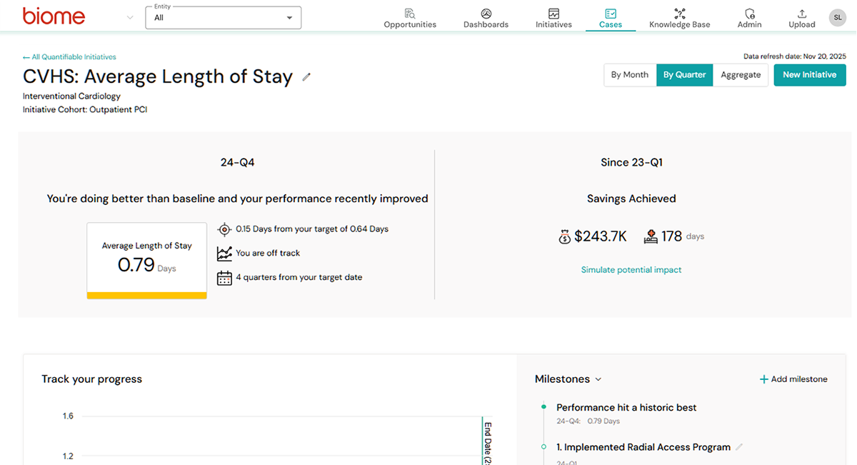The image size is (857, 465).
Task: Open Simulate potential impact link
Action: [x=631, y=270]
